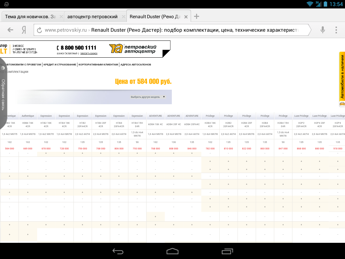
Task: Tap the car icon under 'Автомобили в наличии'
Action: tap(342, 104)
